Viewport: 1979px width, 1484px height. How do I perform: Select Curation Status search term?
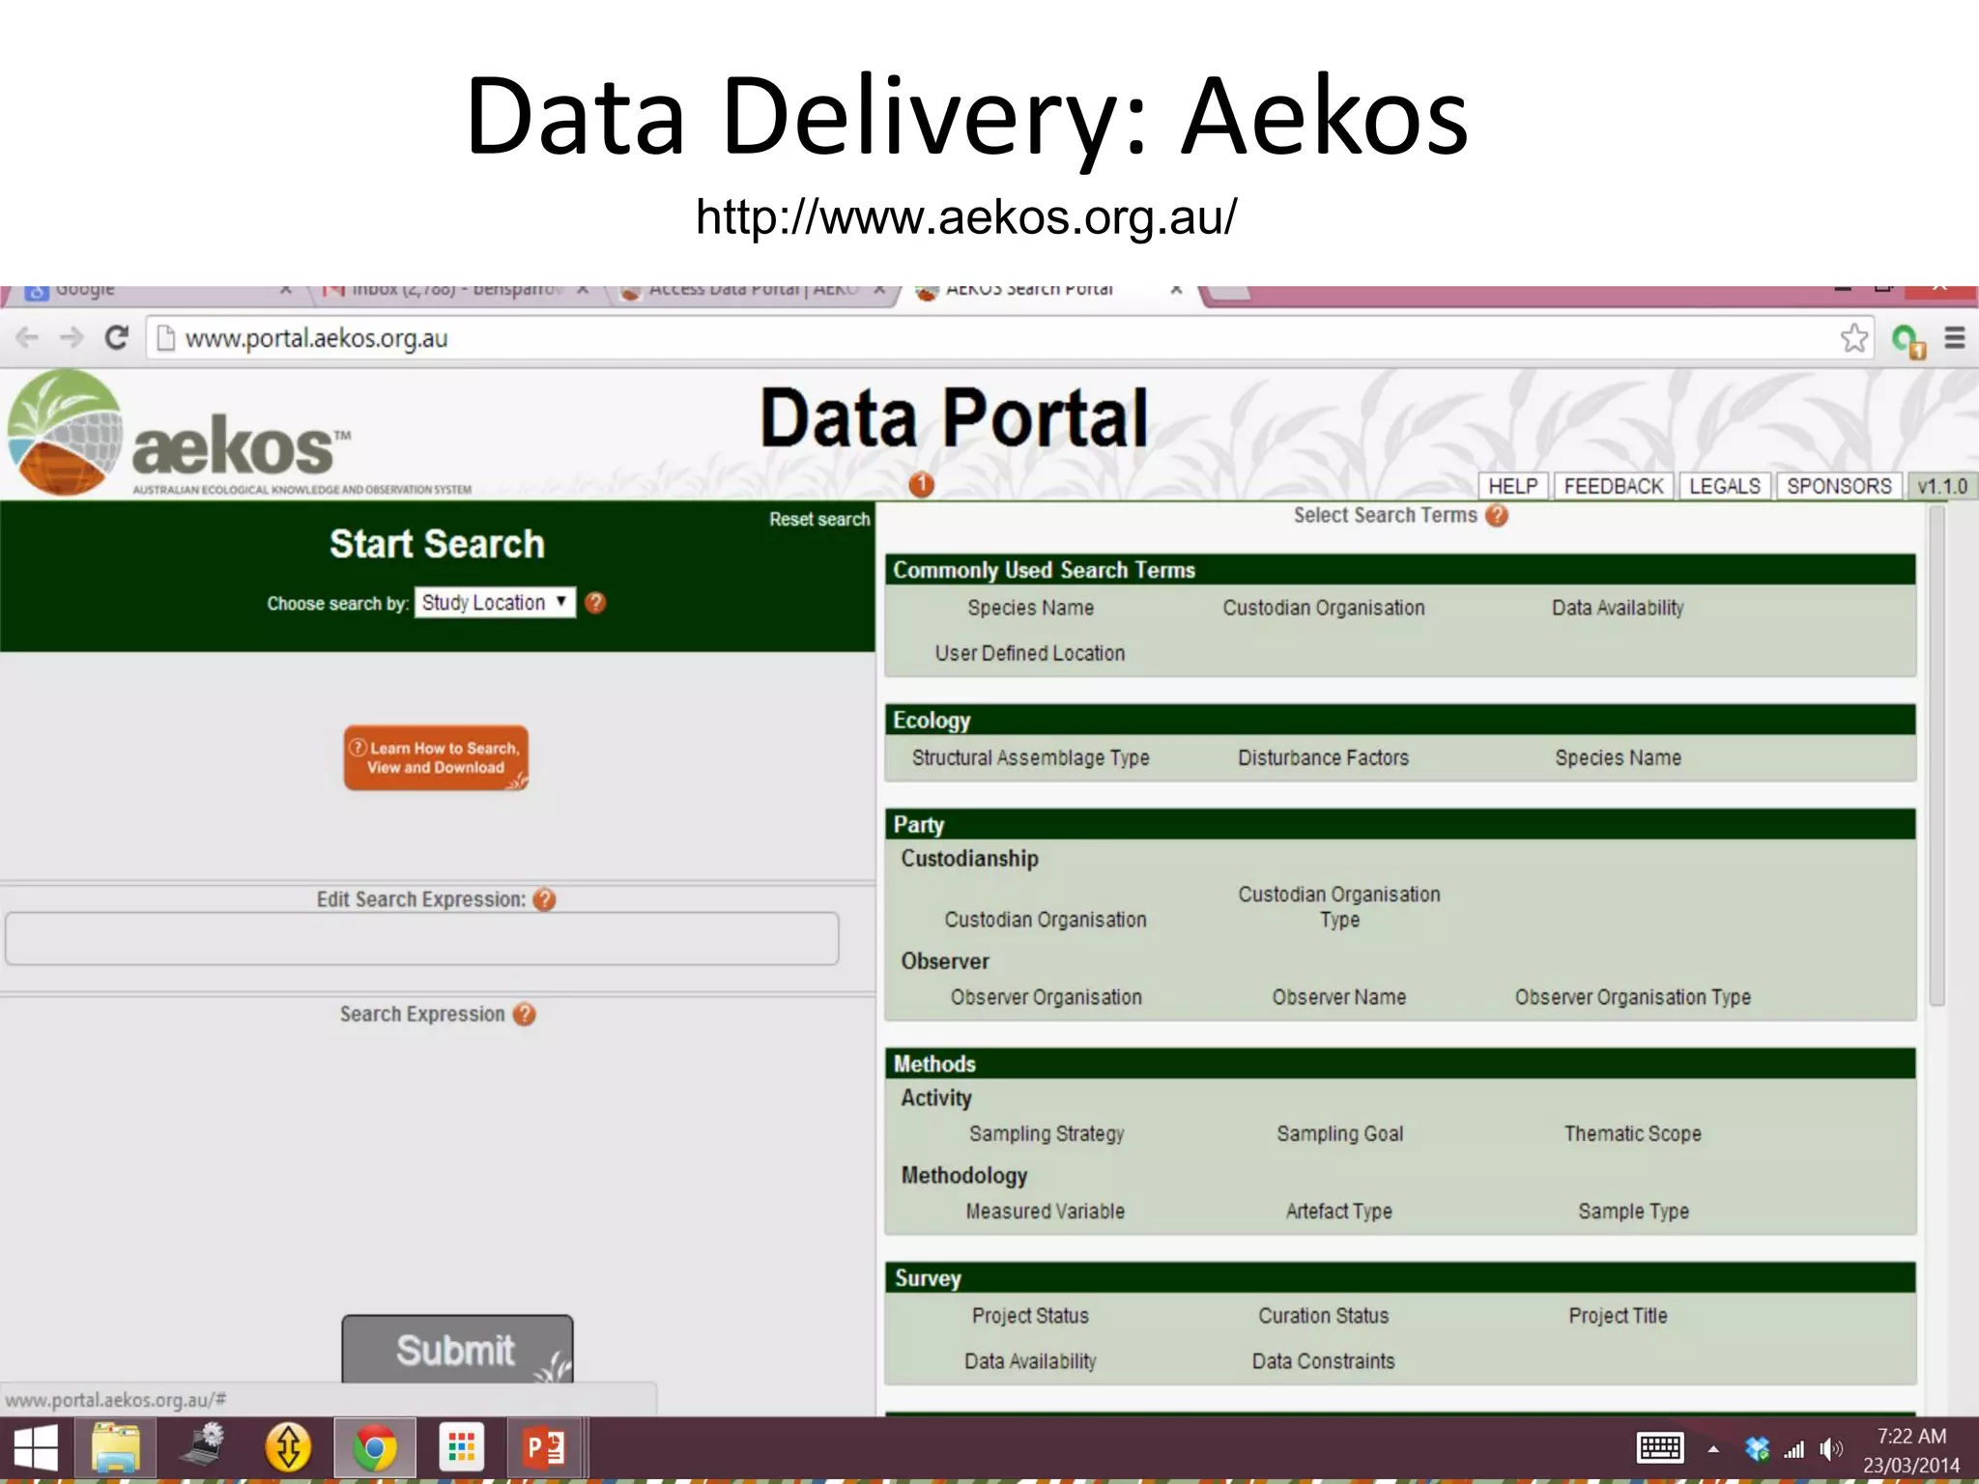pyautogui.click(x=1324, y=1316)
